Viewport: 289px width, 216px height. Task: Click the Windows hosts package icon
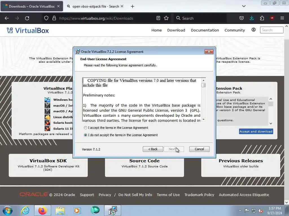(x=47, y=100)
